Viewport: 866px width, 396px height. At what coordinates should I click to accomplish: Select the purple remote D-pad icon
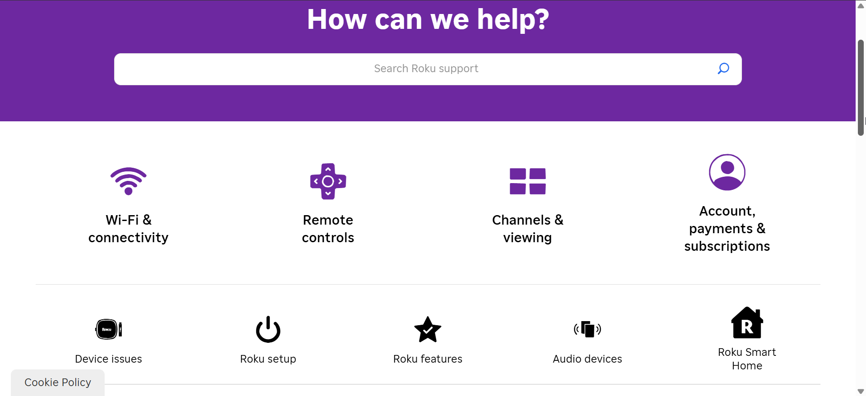coord(328,181)
